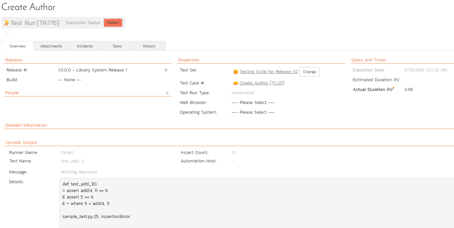The image size is (454, 228).
Task: Switch to the Incidents tab
Action: (85, 46)
